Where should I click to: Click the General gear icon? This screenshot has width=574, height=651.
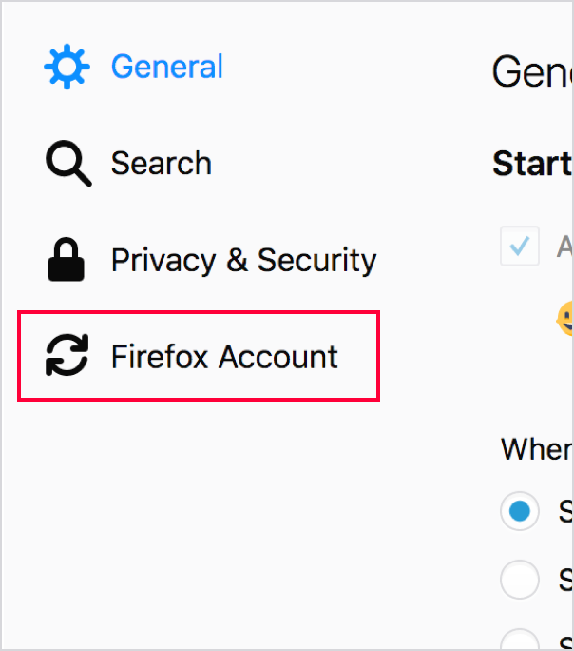click(67, 67)
